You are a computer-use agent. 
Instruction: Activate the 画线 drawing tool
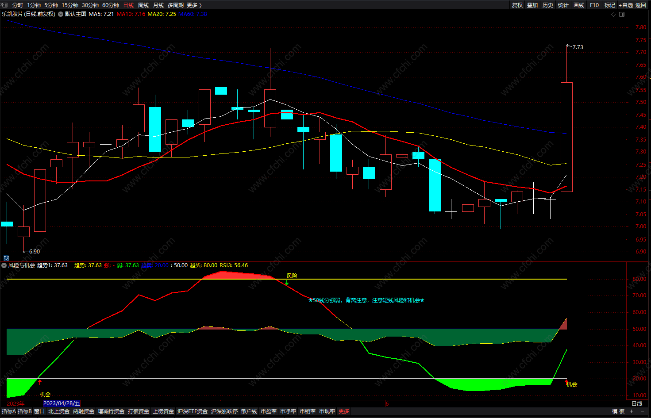(579, 5)
